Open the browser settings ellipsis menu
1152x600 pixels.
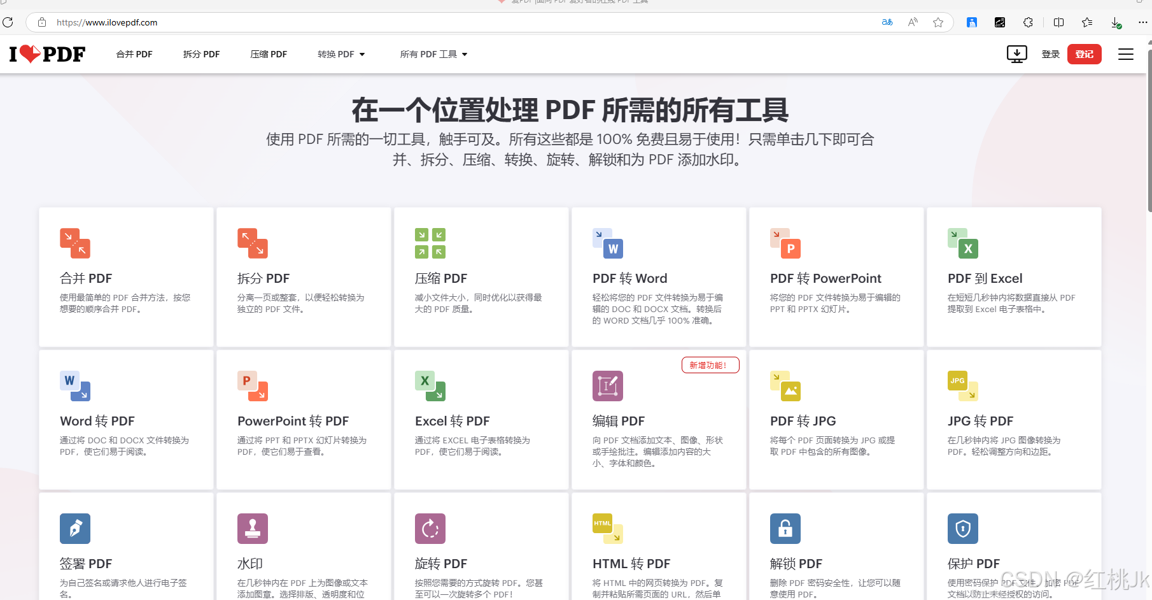[1143, 22]
